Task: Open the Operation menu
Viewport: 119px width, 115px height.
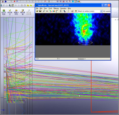Action: tap(63, 8)
